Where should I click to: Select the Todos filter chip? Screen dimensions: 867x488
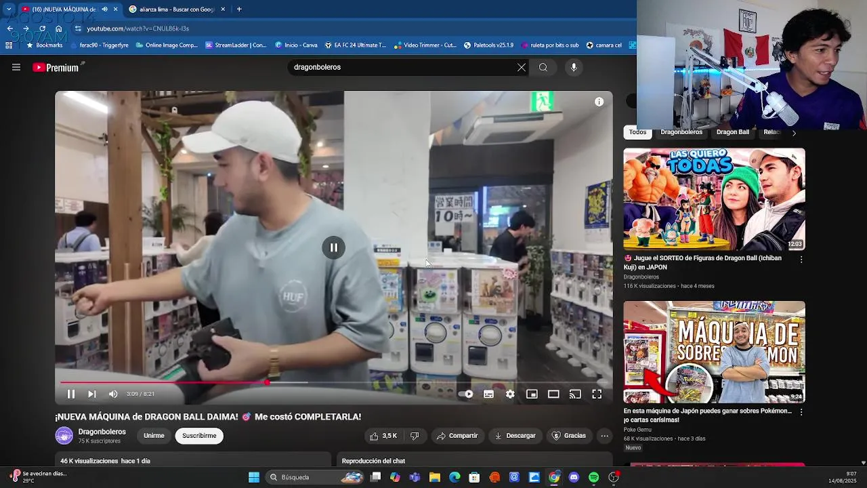[x=637, y=133]
